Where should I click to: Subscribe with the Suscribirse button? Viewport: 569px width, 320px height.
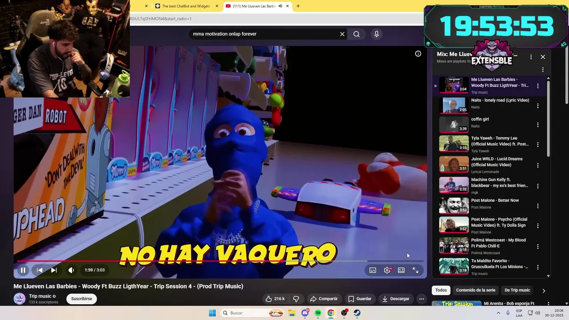coord(81,299)
